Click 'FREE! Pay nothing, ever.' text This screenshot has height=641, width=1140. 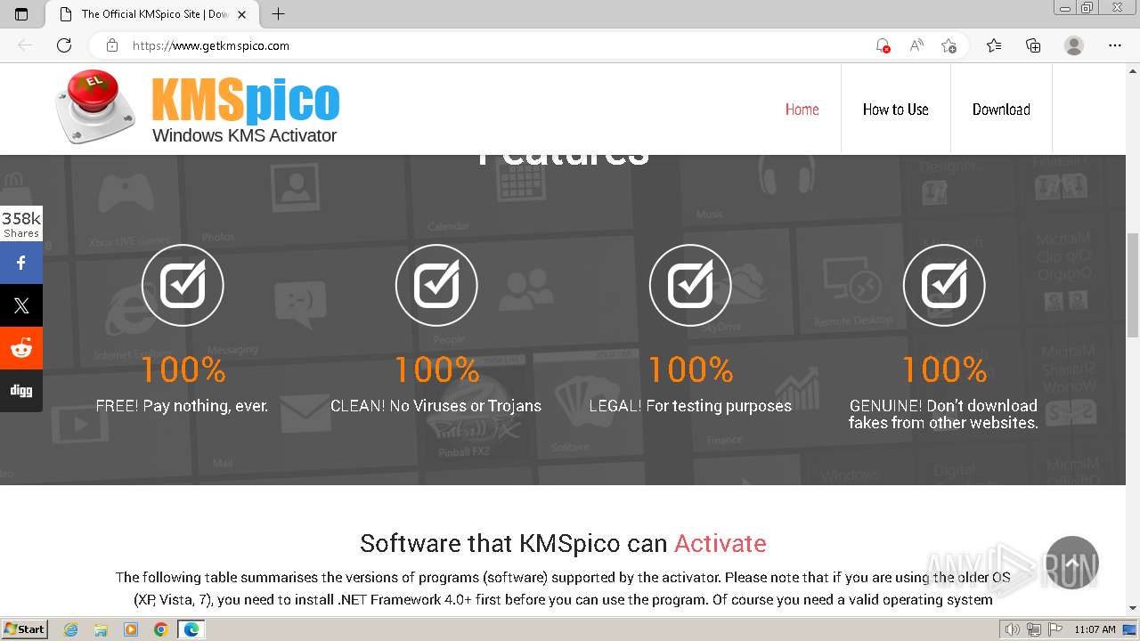click(182, 406)
